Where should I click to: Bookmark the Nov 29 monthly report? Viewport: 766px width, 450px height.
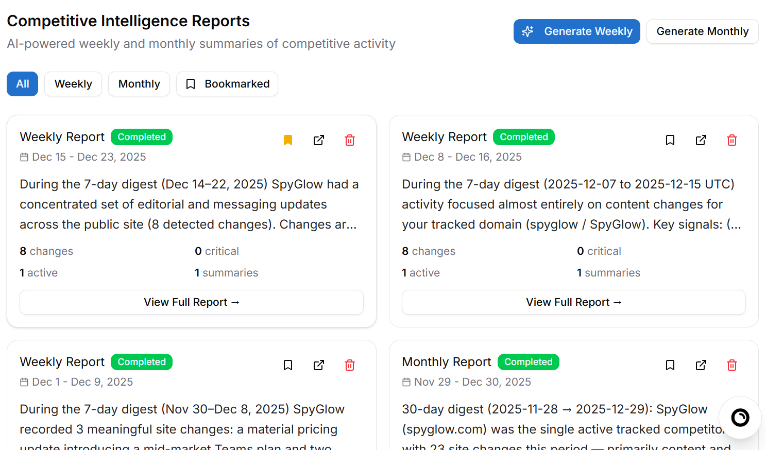click(x=670, y=365)
